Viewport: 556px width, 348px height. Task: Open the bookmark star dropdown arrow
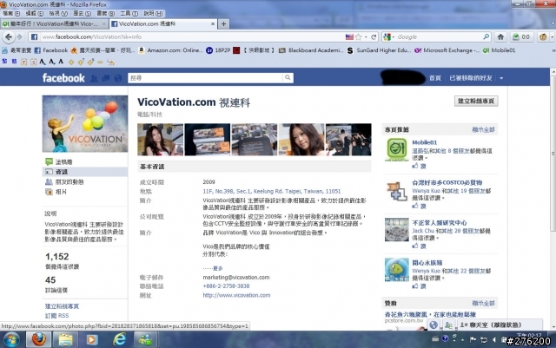[x=366, y=36]
